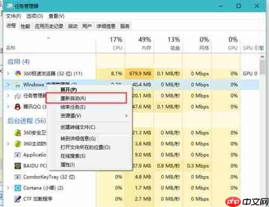Click the Application process icon

click(x=18, y=155)
